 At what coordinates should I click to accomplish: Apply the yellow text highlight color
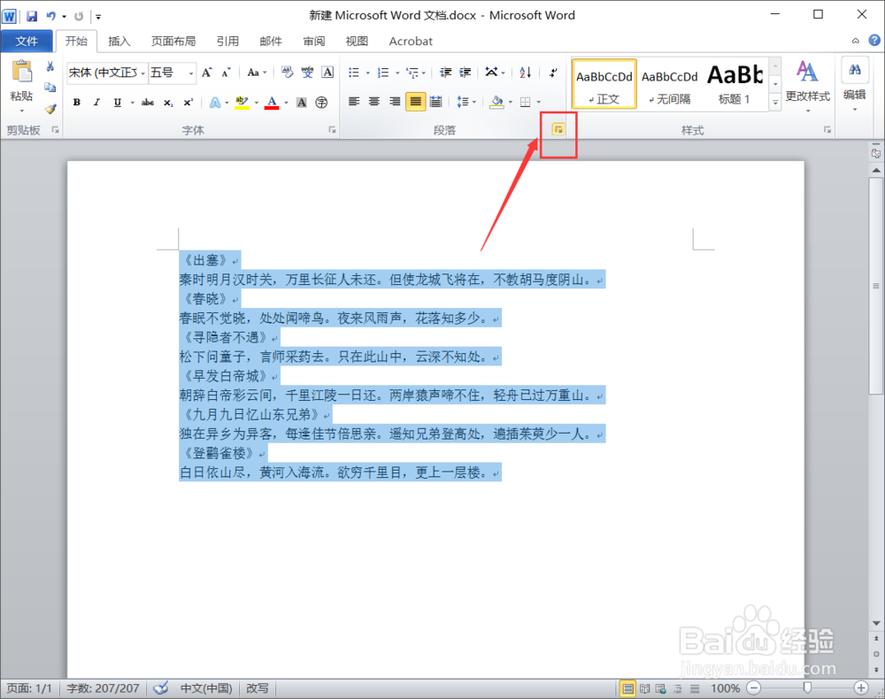[x=242, y=102]
